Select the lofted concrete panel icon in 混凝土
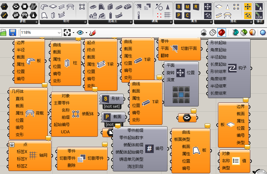The height and width of the screenshot is (174, 267). (x=102, y=7)
